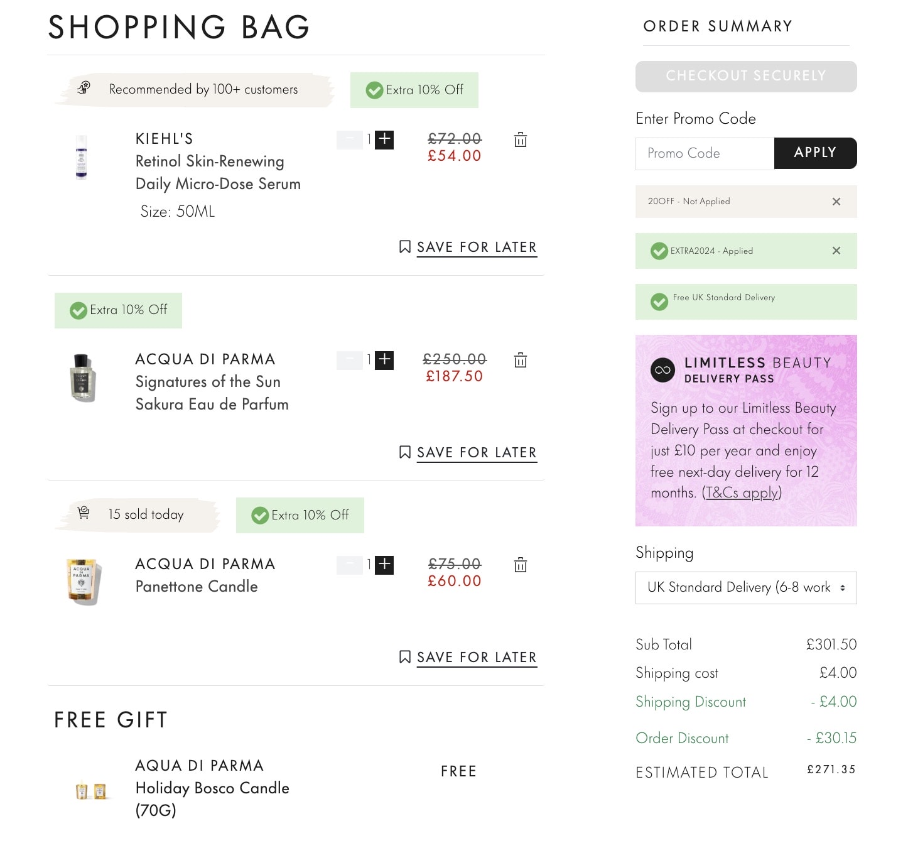Image resolution: width=908 pixels, height=853 pixels.
Task: Save Sakura Eau de Parfum for later
Action: [468, 453]
